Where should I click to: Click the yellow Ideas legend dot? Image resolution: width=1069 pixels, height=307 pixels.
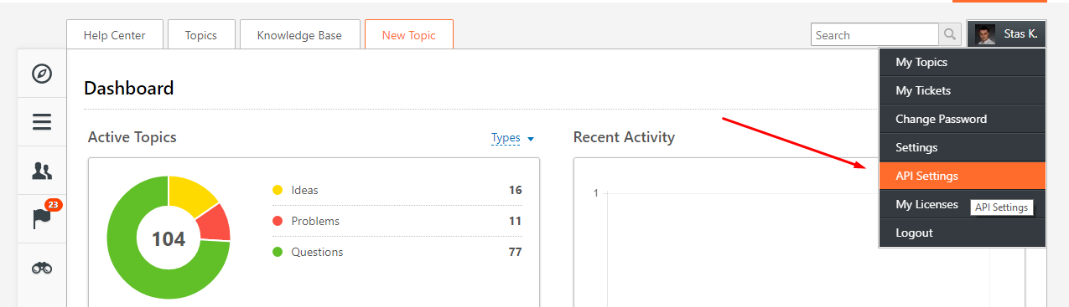278,190
